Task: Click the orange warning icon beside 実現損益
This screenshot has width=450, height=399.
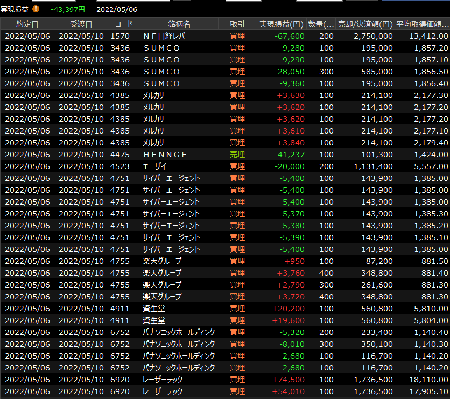Action: pyautogui.click(x=36, y=9)
